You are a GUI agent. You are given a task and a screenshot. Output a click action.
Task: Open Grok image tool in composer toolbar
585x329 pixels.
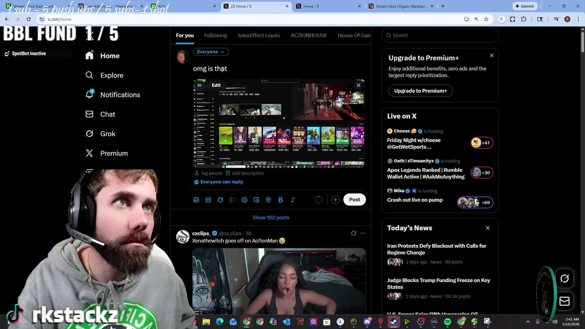coord(220,200)
